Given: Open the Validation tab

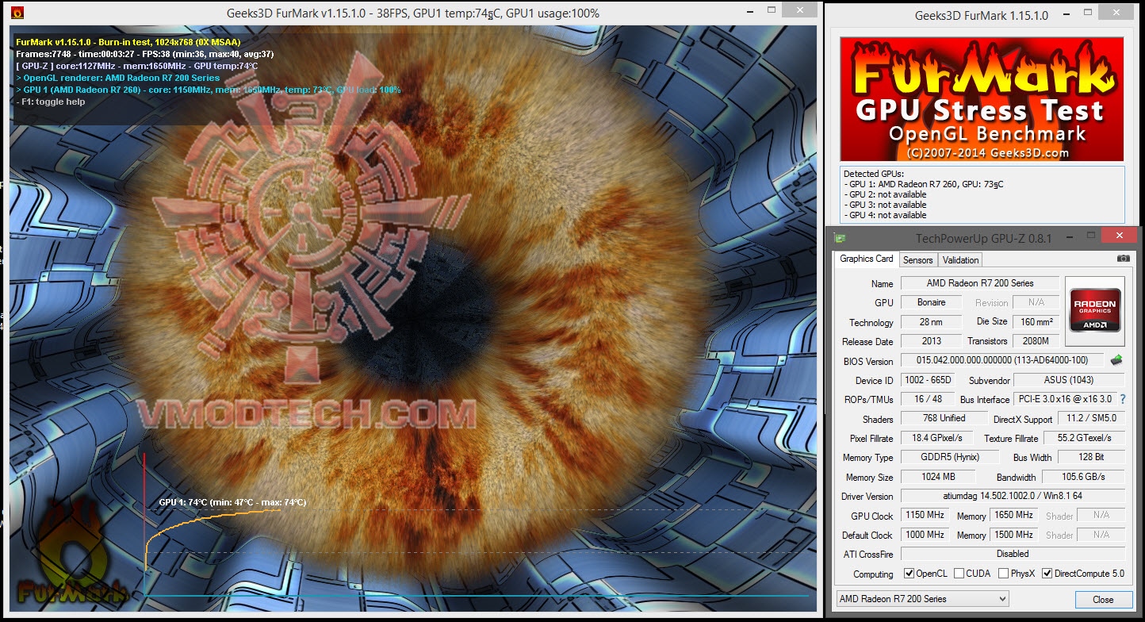Looking at the screenshot, I should click(x=959, y=259).
